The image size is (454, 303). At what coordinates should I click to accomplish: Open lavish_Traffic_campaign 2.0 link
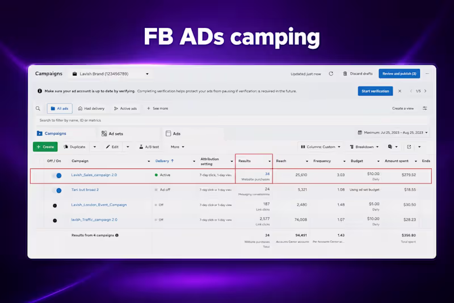tap(94, 219)
